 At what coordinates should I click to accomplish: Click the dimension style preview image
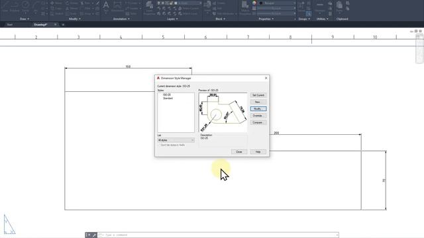[223, 112]
